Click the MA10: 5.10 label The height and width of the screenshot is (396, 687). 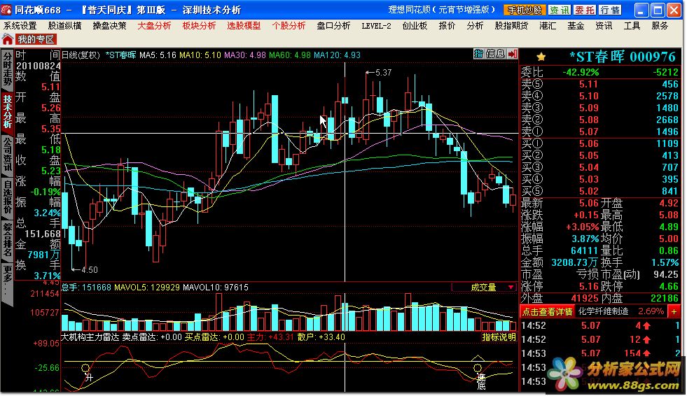(200, 55)
